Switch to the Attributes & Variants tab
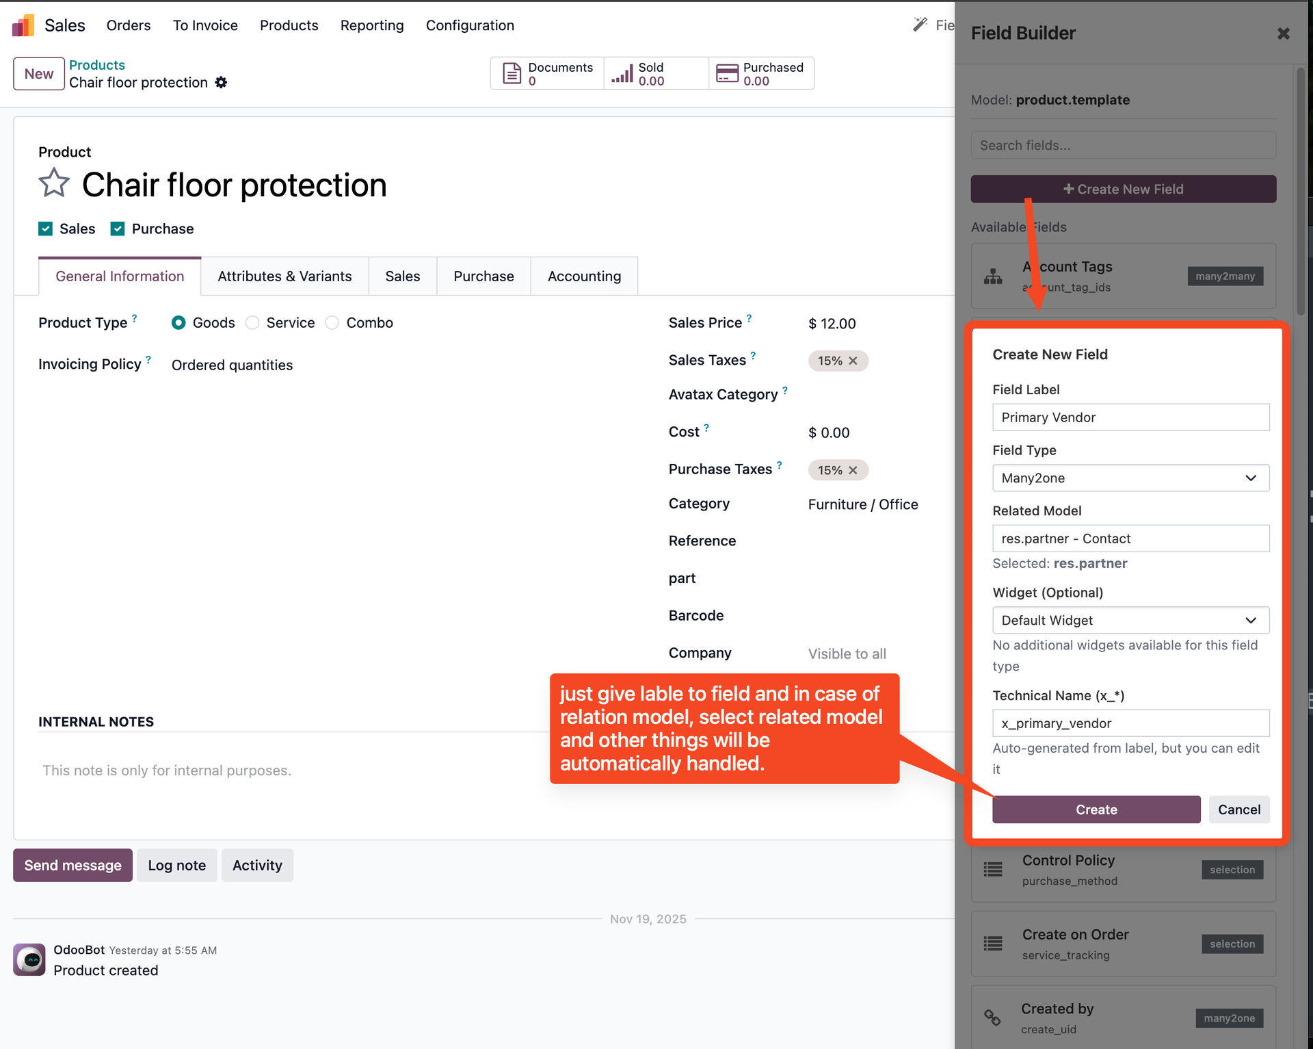This screenshot has width=1313, height=1049. [x=284, y=276]
